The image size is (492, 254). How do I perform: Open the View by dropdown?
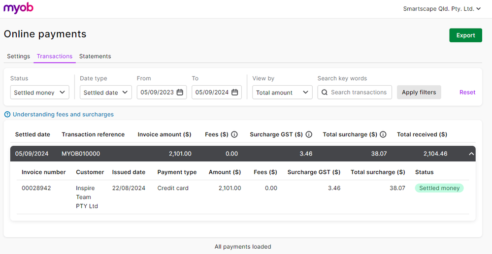coord(282,93)
